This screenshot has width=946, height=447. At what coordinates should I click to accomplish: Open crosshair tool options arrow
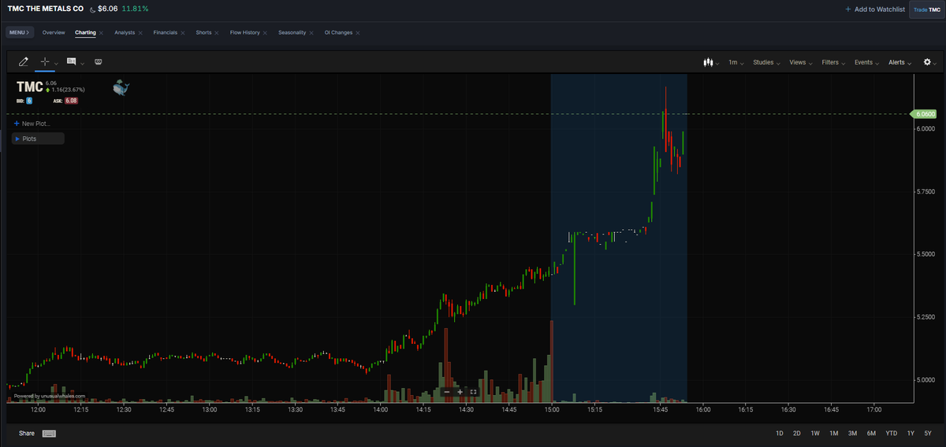coord(57,63)
